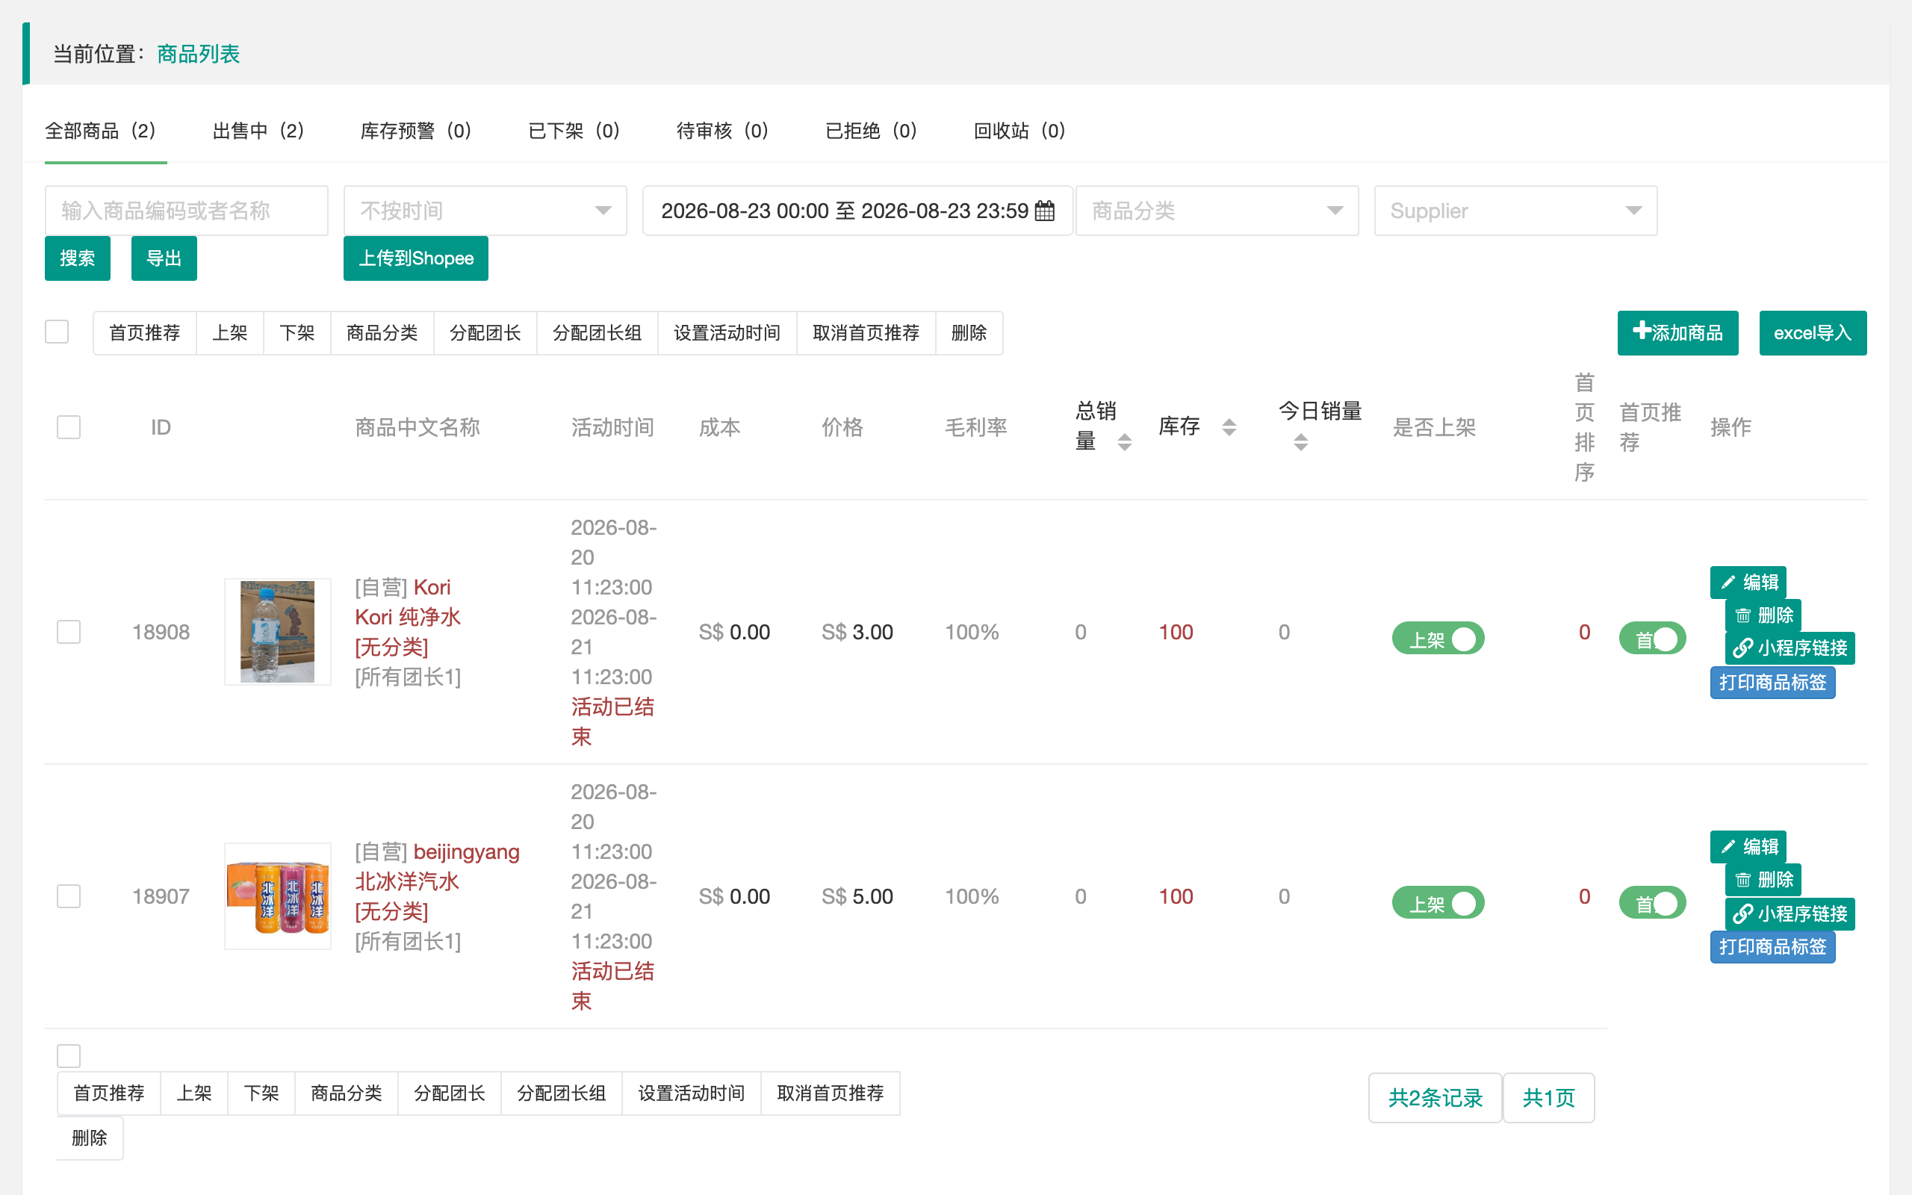Click top toolbar 设置活动时间 button
This screenshot has width=1912, height=1195.
coord(727,333)
